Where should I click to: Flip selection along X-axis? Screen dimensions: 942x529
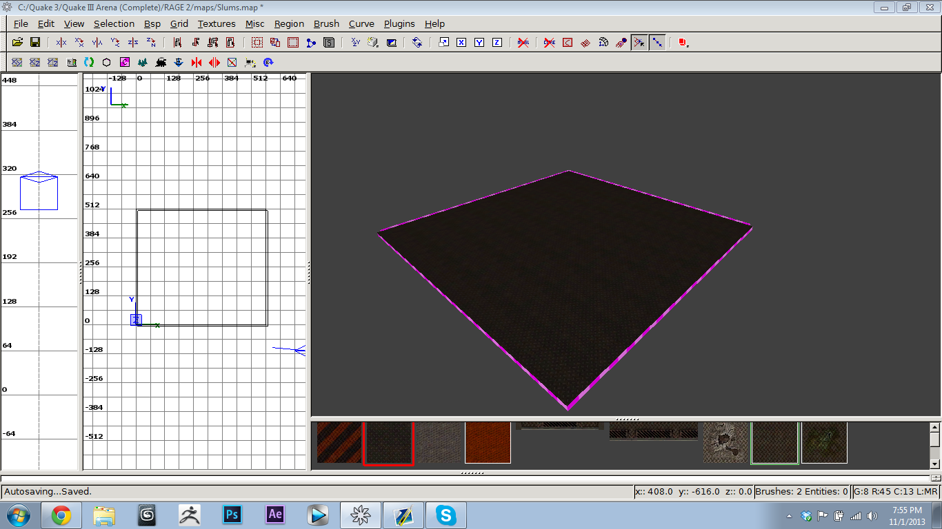click(61, 42)
